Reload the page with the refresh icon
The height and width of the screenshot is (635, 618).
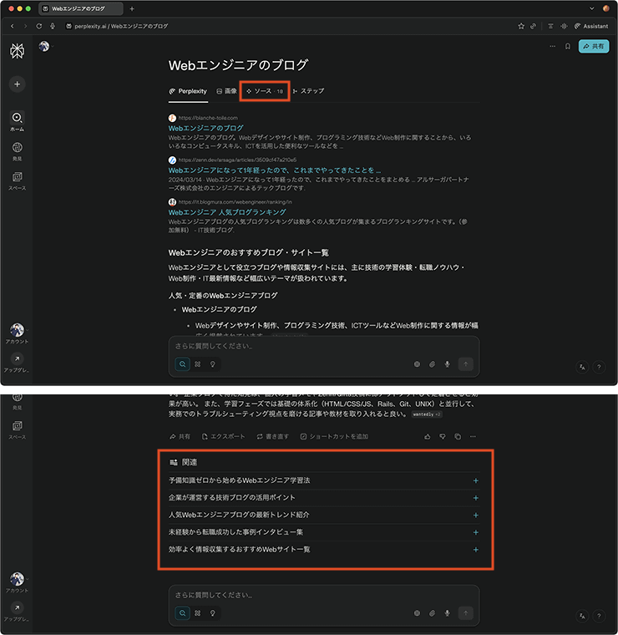pyautogui.click(x=39, y=26)
